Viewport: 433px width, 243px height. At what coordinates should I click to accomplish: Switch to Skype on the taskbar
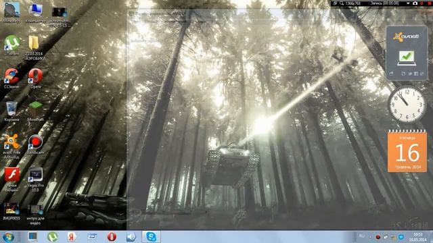click(x=151, y=237)
